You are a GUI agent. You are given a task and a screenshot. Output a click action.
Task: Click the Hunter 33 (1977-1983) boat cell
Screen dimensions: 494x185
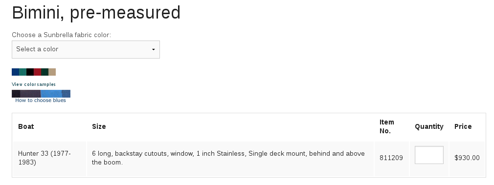[x=45, y=158]
